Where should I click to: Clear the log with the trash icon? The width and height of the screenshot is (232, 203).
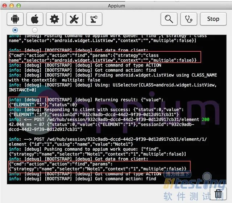(218, 194)
